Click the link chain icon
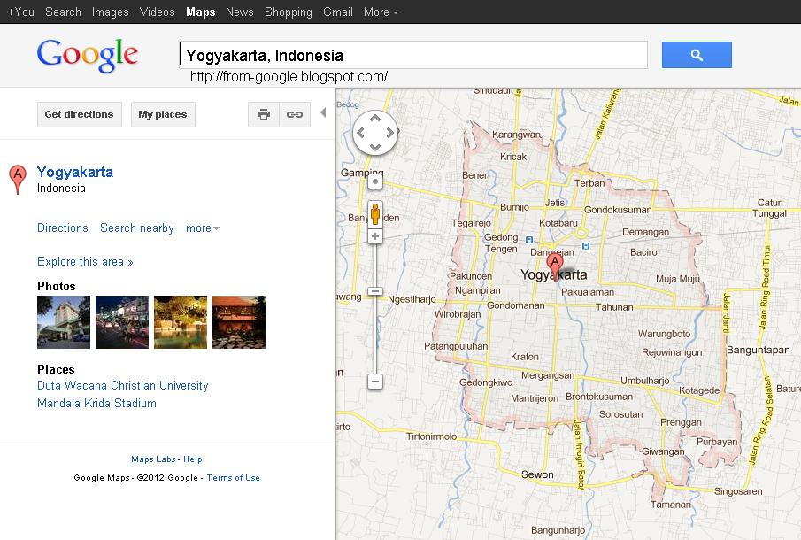801x540 pixels. [x=295, y=114]
